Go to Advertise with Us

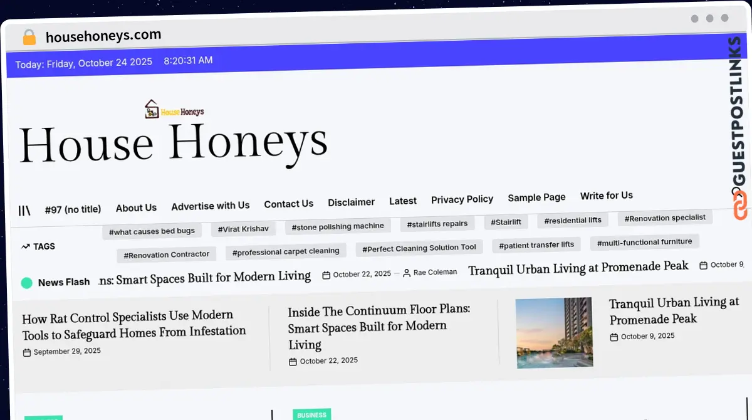coord(211,206)
